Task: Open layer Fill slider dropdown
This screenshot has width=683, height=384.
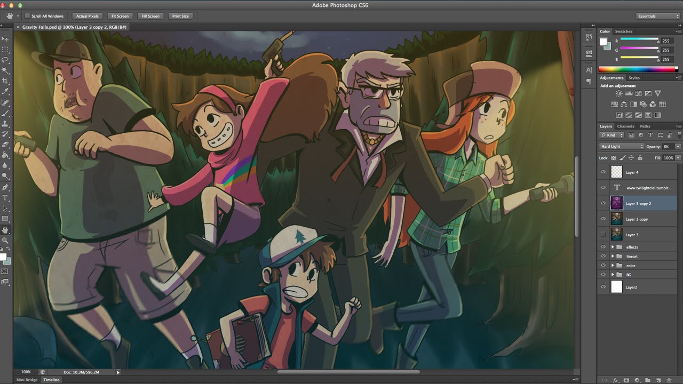Action: click(678, 158)
